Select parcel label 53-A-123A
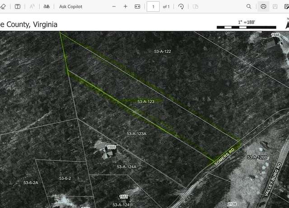This screenshot has width=289, height=208. pos(136,134)
